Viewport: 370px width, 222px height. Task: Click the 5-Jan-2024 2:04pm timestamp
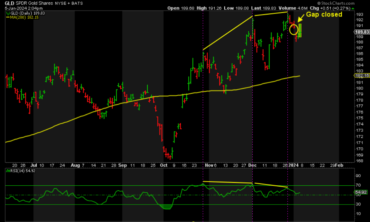pos(23,8)
